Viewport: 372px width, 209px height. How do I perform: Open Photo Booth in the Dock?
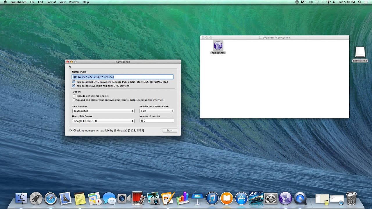pyautogui.click(x=139, y=198)
